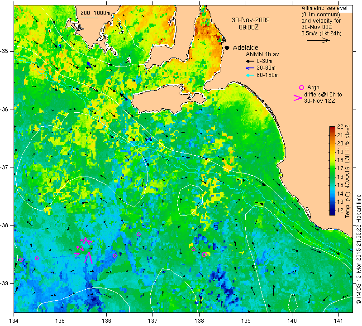This screenshot has width=362, height=326.
Task: Click the magenta Argo legend circle
Action: click(x=301, y=87)
